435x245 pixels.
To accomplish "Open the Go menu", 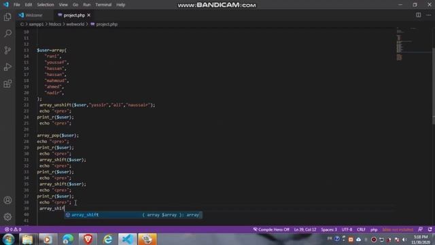I will [75, 5].
